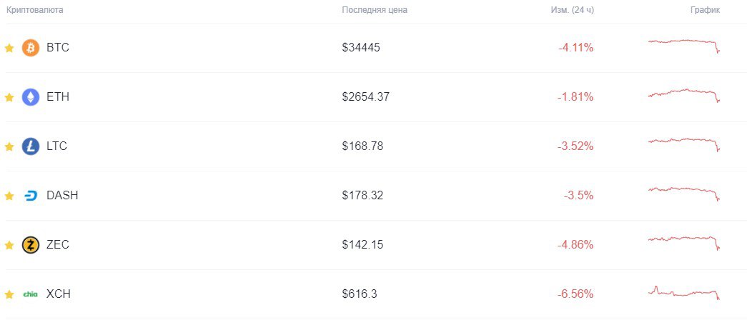Sort by Криптовалюта column header

(35, 10)
